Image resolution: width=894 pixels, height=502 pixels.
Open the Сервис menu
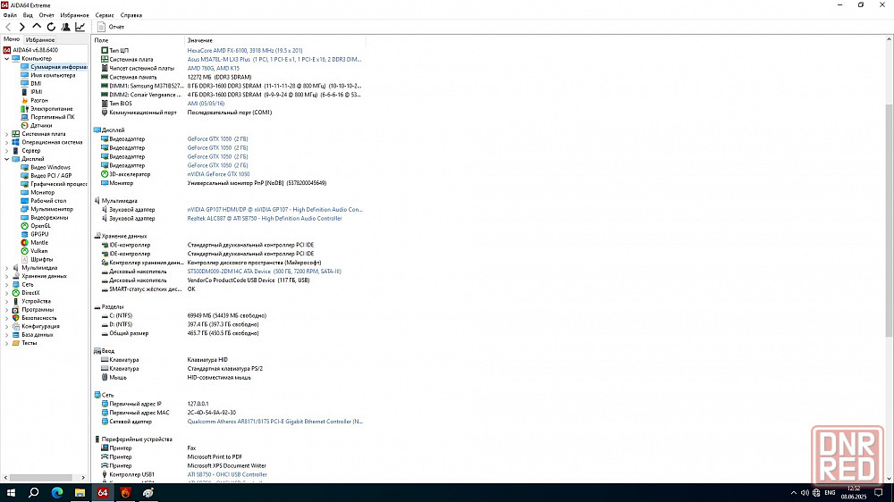point(105,15)
